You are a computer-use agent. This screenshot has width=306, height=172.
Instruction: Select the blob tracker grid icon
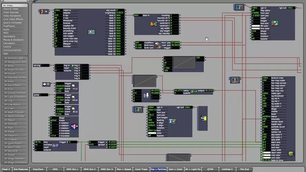pyautogui.click(x=91, y=32)
